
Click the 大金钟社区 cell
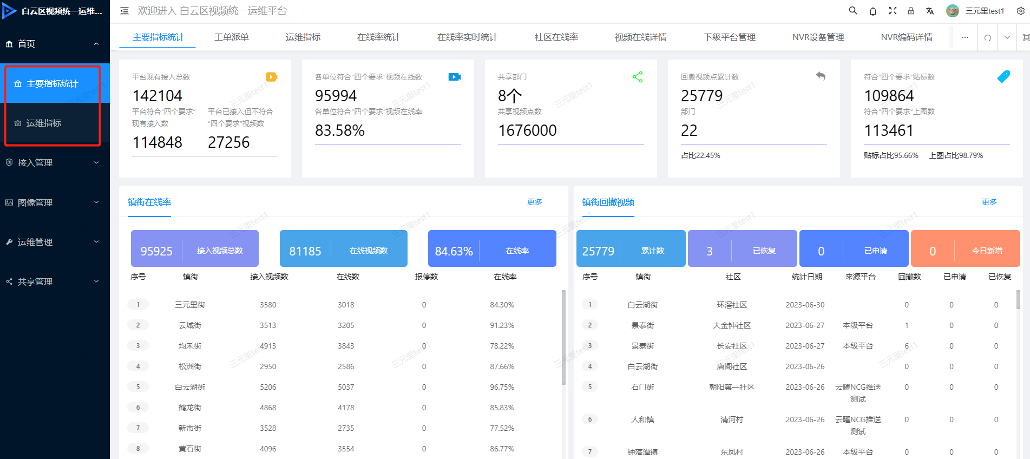click(732, 325)
